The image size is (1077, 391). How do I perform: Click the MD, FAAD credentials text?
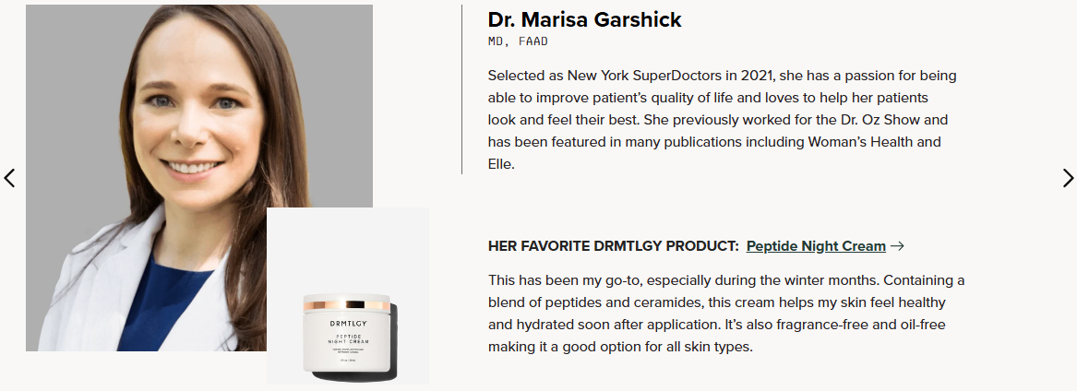[518, 41]
